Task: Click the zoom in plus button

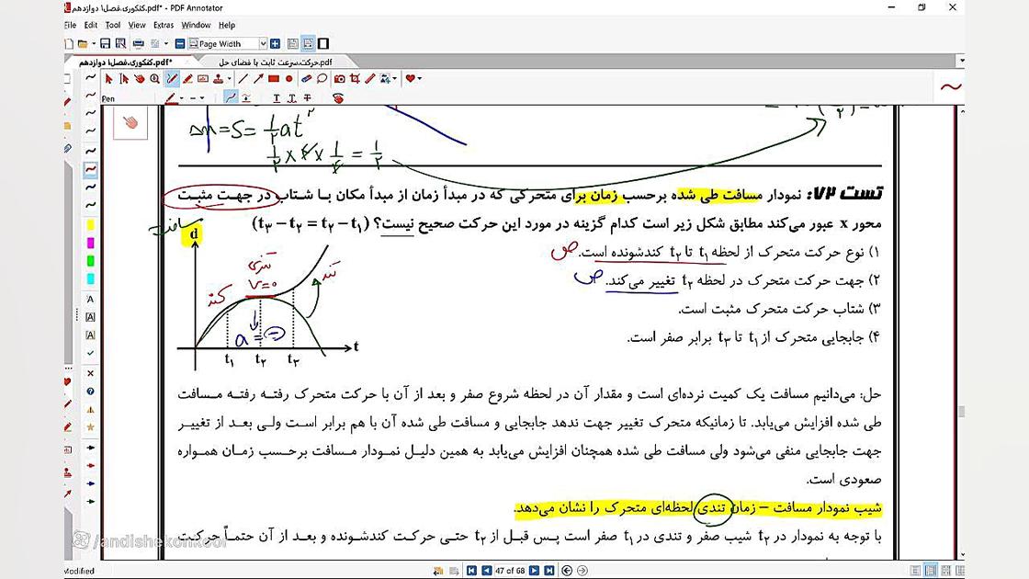Action: pyautogui.click(x=275, y=43)
